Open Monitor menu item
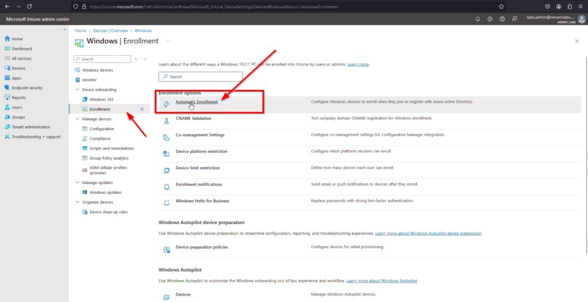Screen dimensions: 588x302 tap(89, 80)
